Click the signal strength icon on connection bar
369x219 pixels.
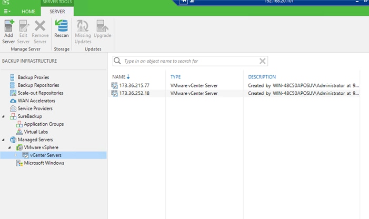tap(192, 1)
